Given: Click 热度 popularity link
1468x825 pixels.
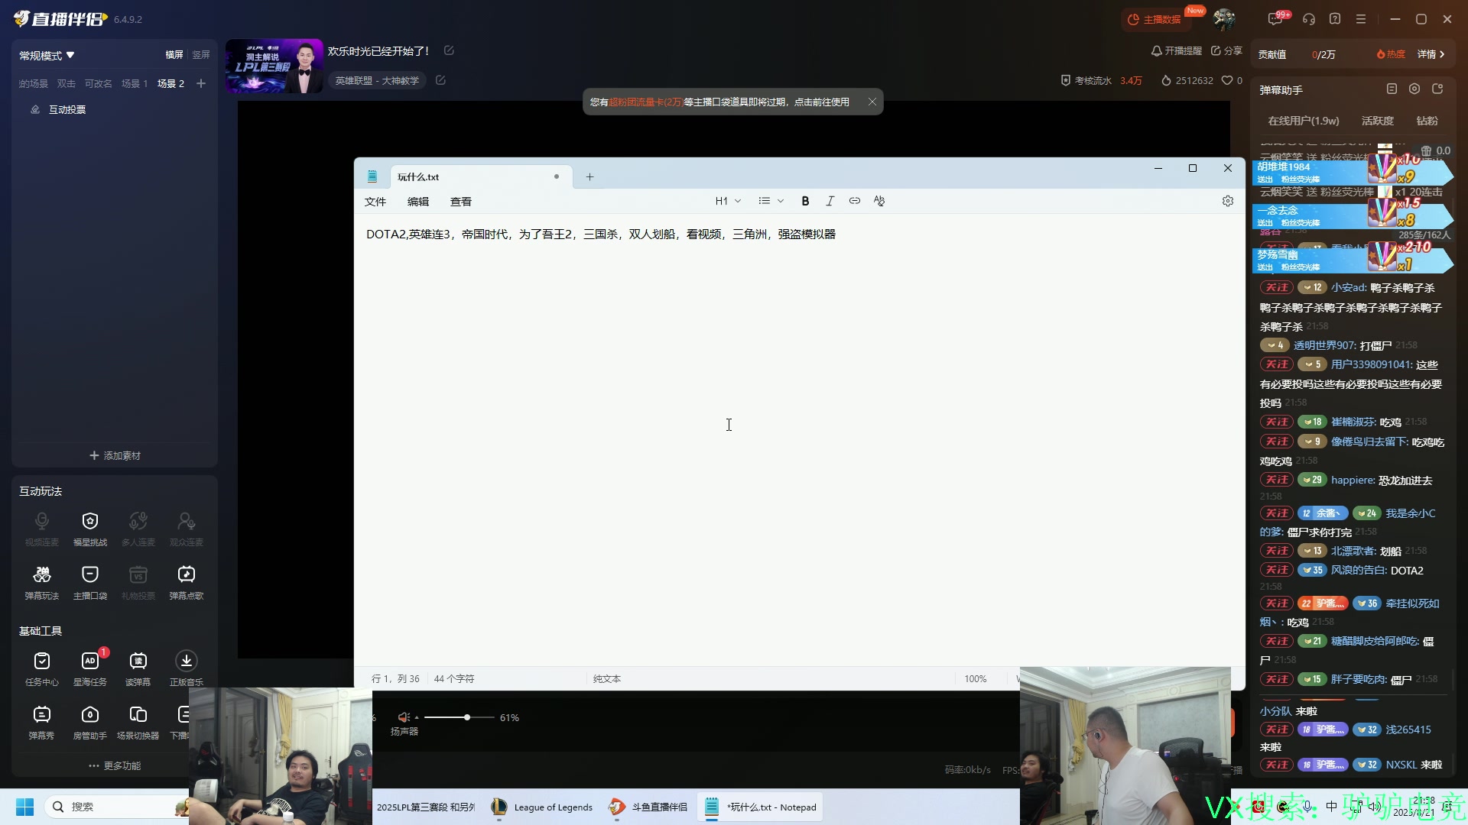Looking at the screenshot, I should point(1391,54).
